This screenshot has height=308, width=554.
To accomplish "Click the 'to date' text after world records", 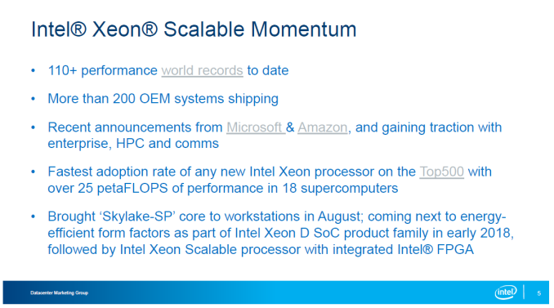I will click(268, 70).
